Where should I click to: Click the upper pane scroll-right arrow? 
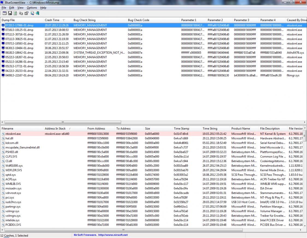point(305,122)
